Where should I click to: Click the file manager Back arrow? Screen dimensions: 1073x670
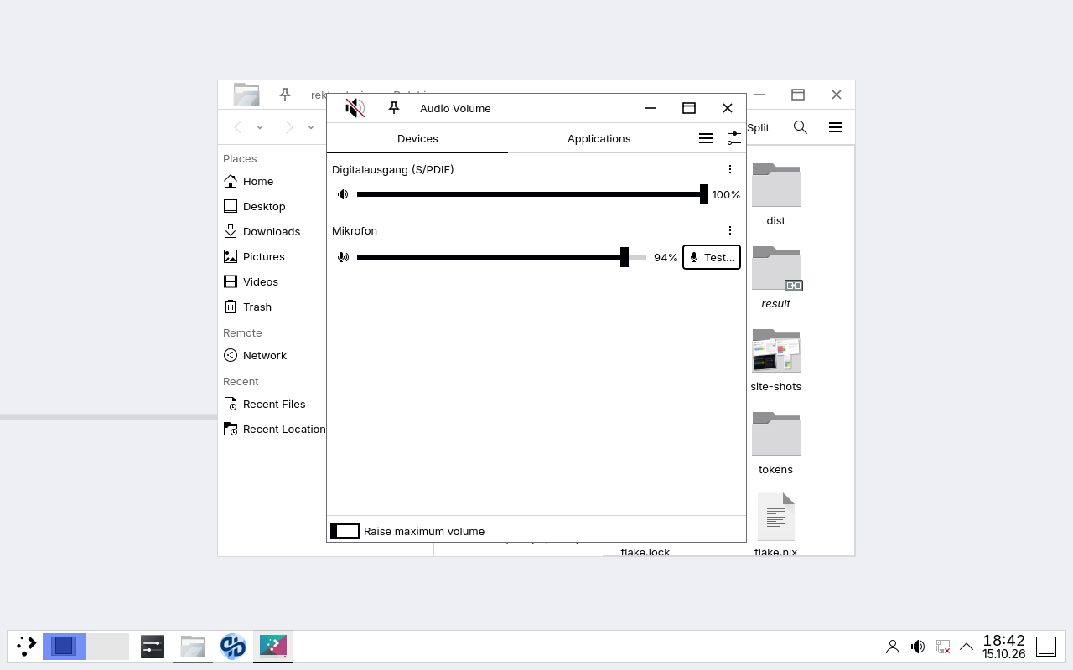(239, 127)
